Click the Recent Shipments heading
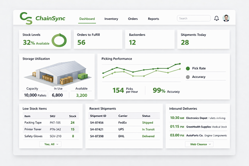249x166 pixels. click(x=102, y=109)
